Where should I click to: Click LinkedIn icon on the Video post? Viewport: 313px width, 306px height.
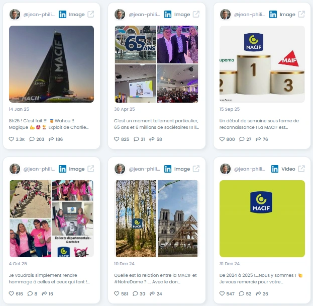275,169
